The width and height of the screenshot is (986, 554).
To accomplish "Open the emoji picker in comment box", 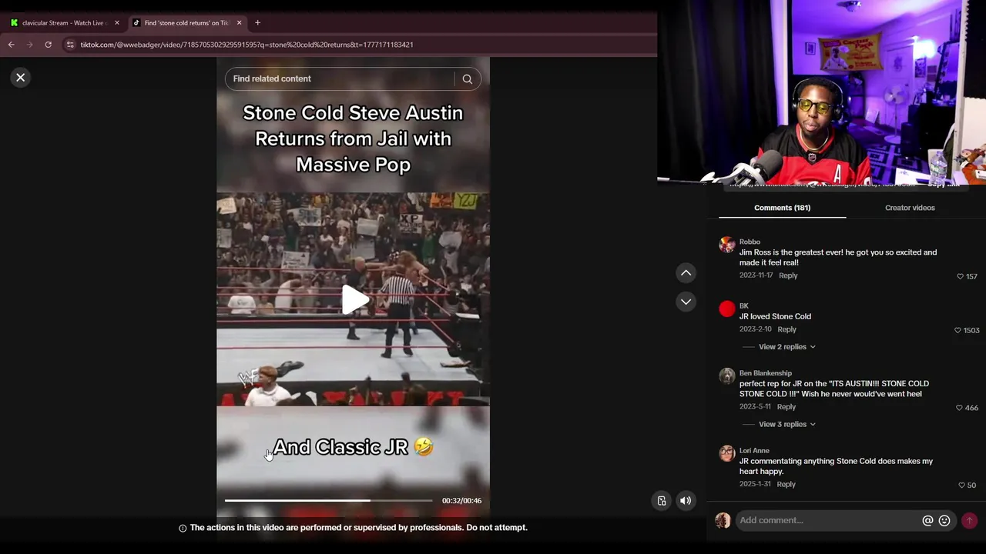I will (944, 521).
